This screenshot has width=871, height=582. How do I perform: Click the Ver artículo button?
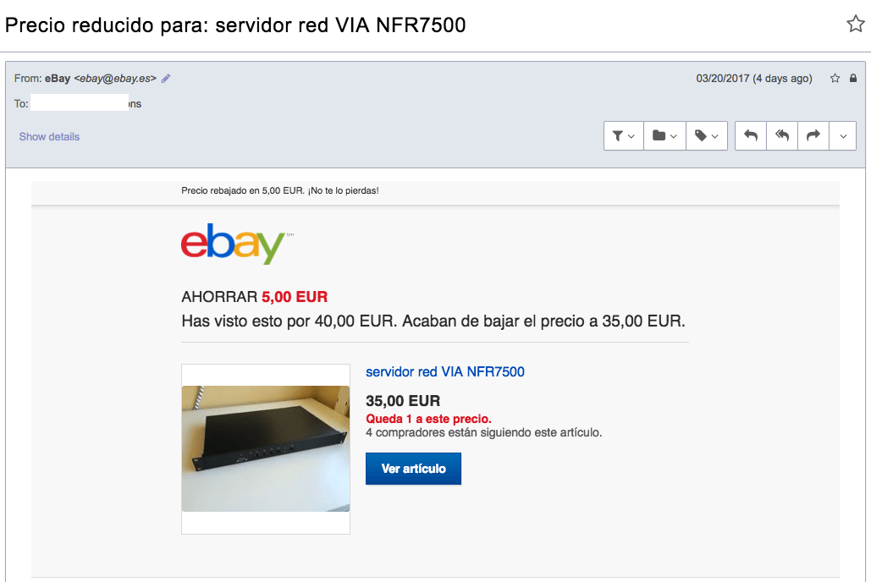[413, 469]
